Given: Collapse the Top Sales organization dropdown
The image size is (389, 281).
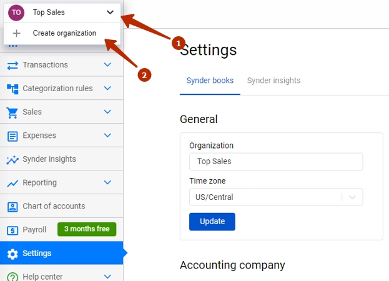Looking at the screenshot, I should pos(110,12).
